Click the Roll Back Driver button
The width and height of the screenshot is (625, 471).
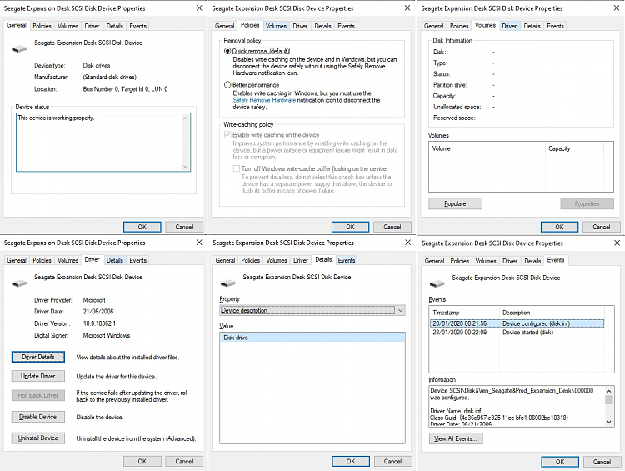click(37, 395)
